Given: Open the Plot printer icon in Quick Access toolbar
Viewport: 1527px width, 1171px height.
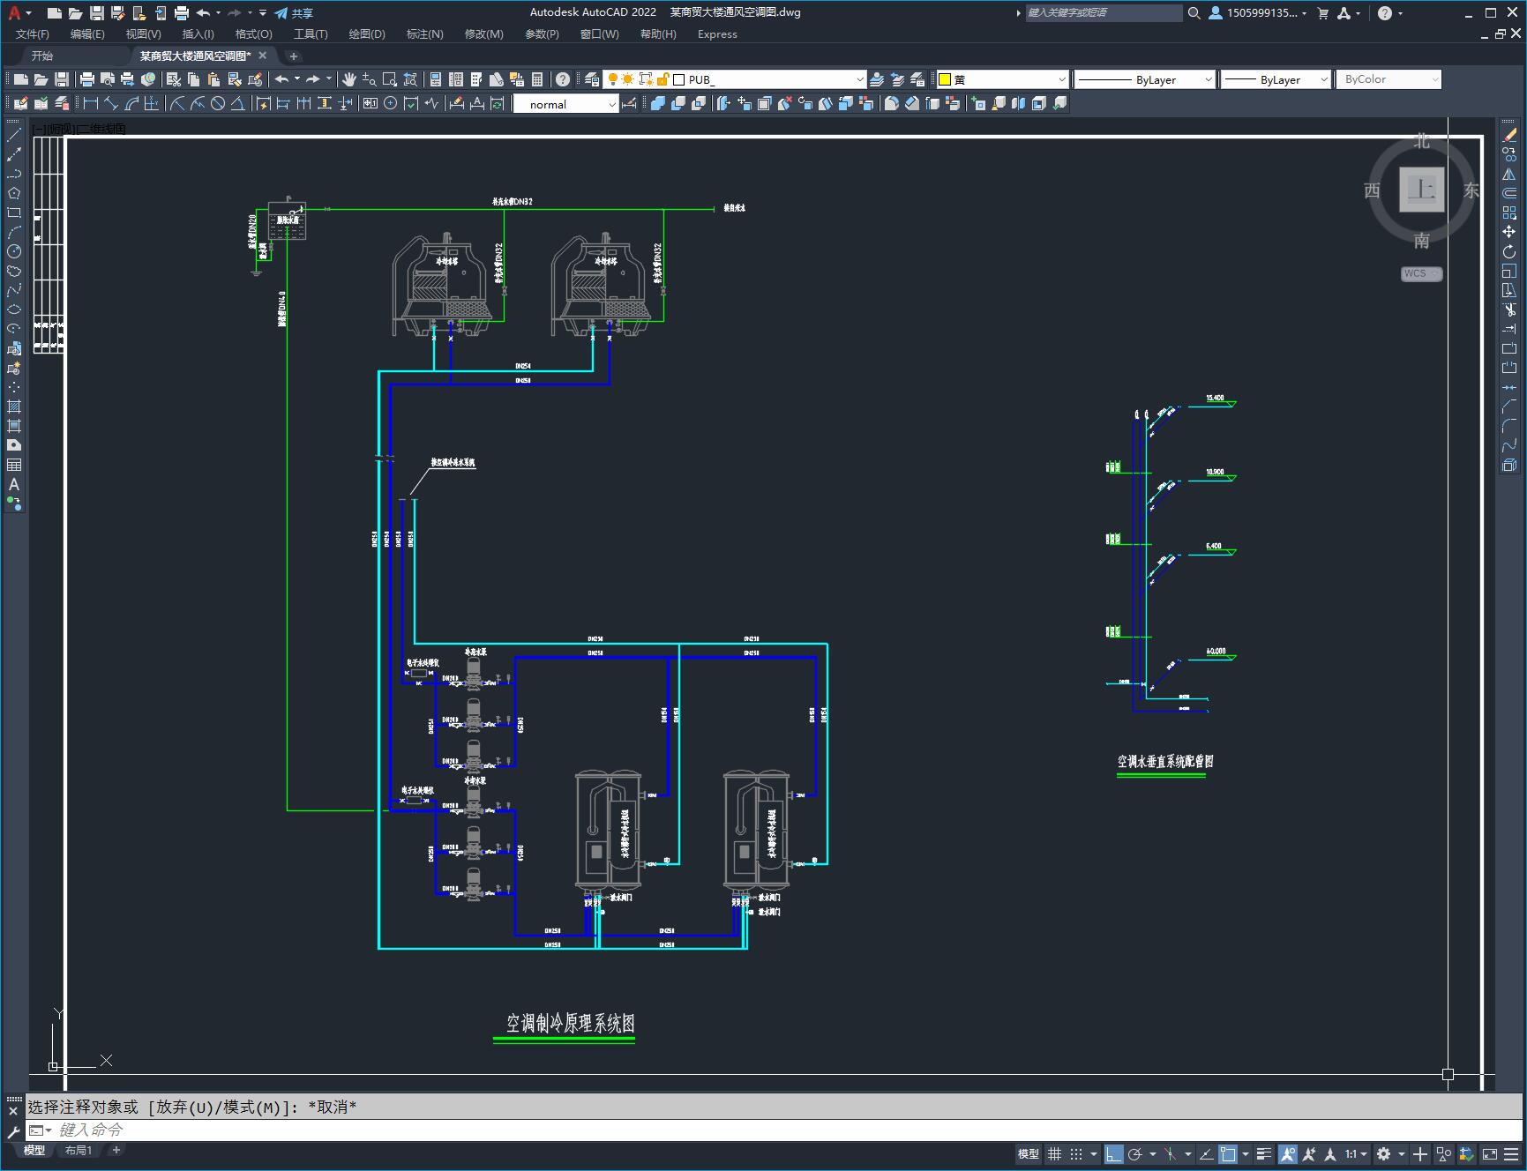Looking at the screenshot, I should (x=181, y=13).
